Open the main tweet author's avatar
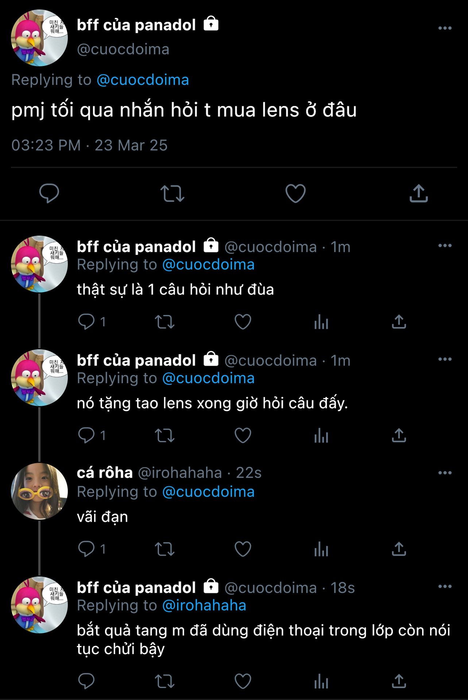The image size is (468, 700). 39,38
